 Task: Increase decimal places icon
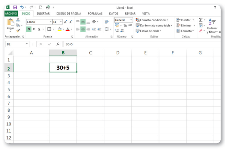(117, 31)
